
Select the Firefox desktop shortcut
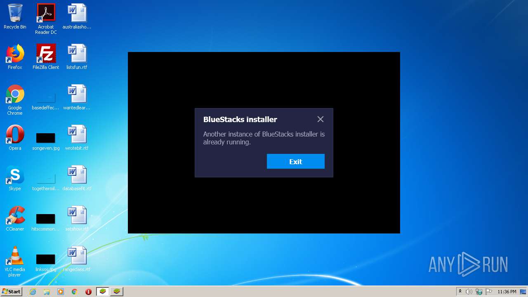(x=15, y=57)
